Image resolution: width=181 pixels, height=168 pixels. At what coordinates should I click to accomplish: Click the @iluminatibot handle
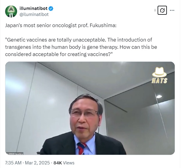pyautogui.click(x=34, y=14)
